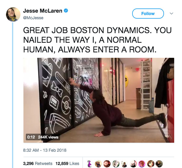Open the liker avatar holding a dog

[133, 163]
